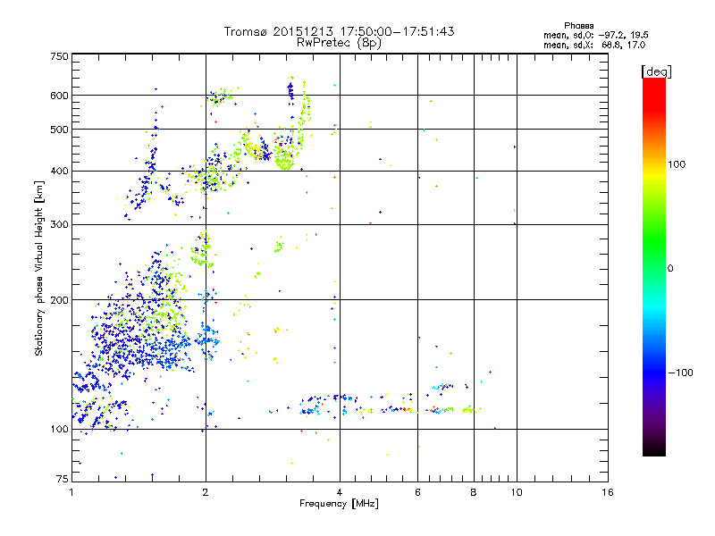715x536 pixels.
Task: Click the colorbar label "-100"
Action: tap(680, 373)
